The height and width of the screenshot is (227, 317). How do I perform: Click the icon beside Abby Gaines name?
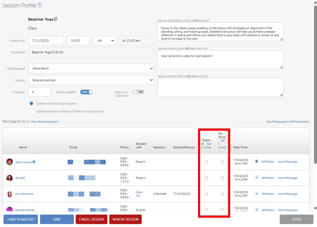coord(34,162)
